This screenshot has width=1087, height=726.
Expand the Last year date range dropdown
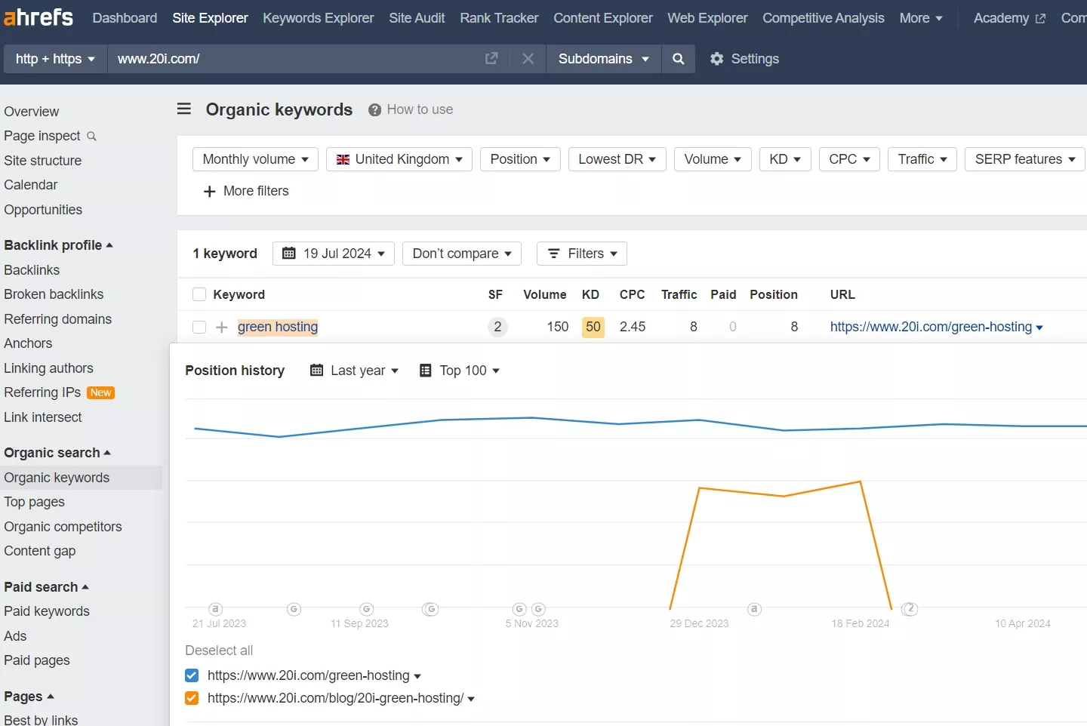pyautogui.click(x=354, y=371)
